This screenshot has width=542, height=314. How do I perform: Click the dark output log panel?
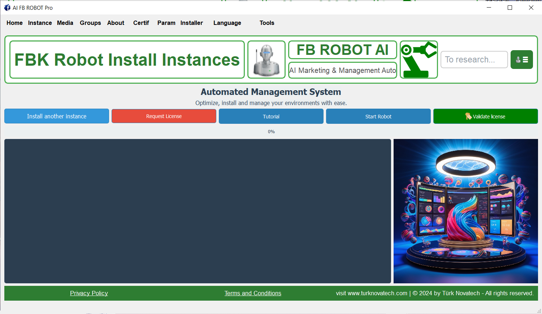(198, 211)
